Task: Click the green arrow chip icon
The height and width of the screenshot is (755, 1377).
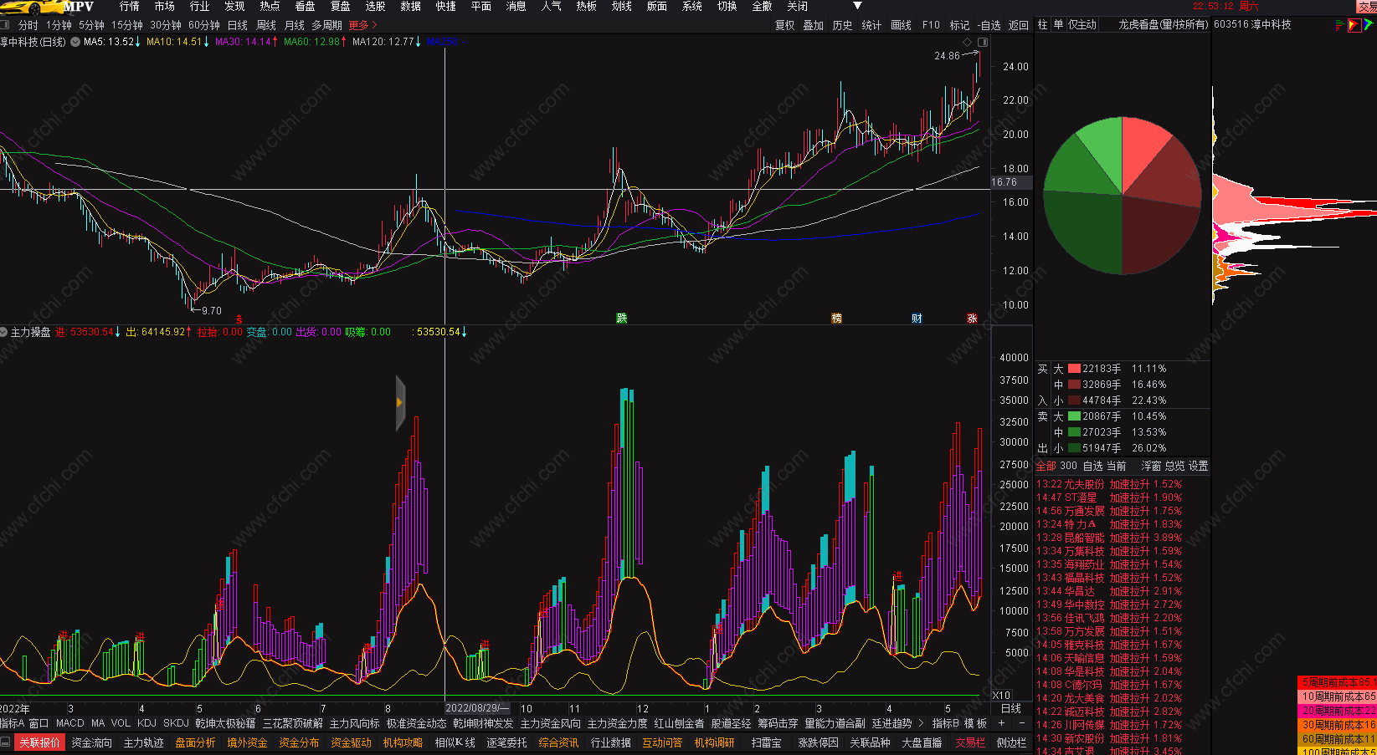Action: point(1369,25)
